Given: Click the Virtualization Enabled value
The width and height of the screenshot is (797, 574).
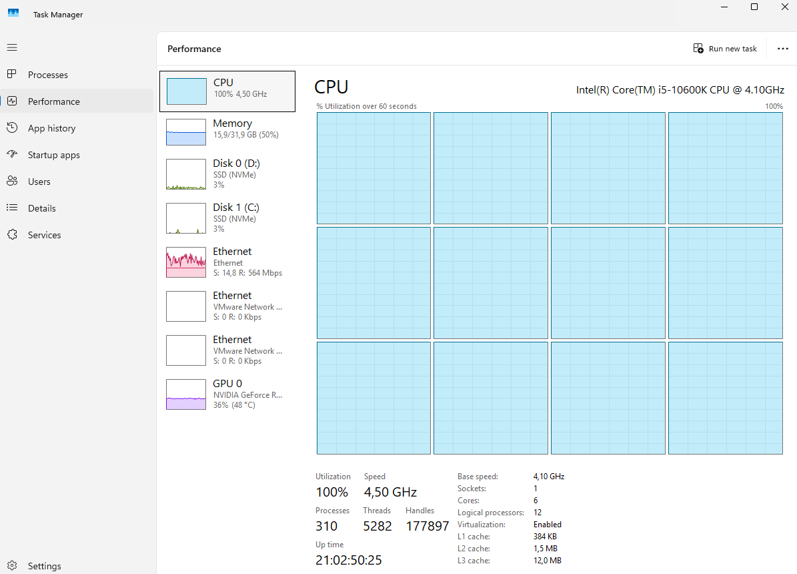Looking at the screenshot, I should pyautogui.click(x=548, y=524).
